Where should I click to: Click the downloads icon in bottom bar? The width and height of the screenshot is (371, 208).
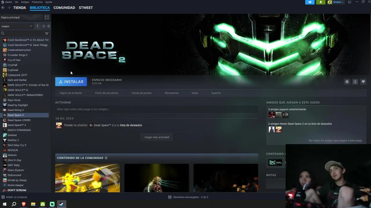coord(170,197)
